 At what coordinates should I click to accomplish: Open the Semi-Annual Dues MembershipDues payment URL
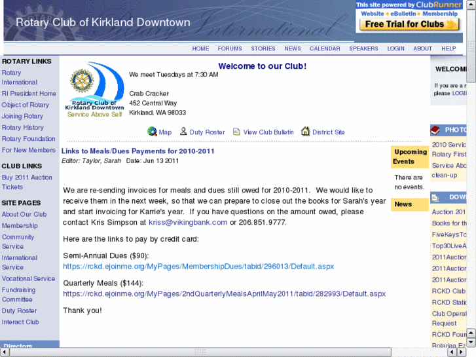tap(198, 267)
